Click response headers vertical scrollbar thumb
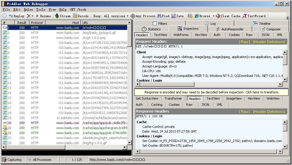 [285, 128]
